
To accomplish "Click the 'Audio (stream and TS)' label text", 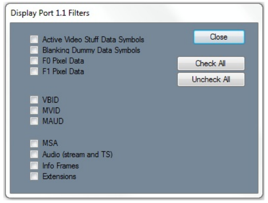I will pyautogui.click(x=77, y=154).
